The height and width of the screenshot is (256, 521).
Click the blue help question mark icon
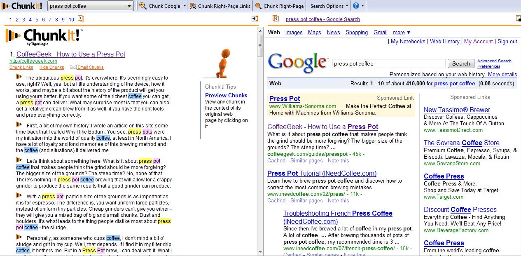pyautogui.click(x=356, y=6)
